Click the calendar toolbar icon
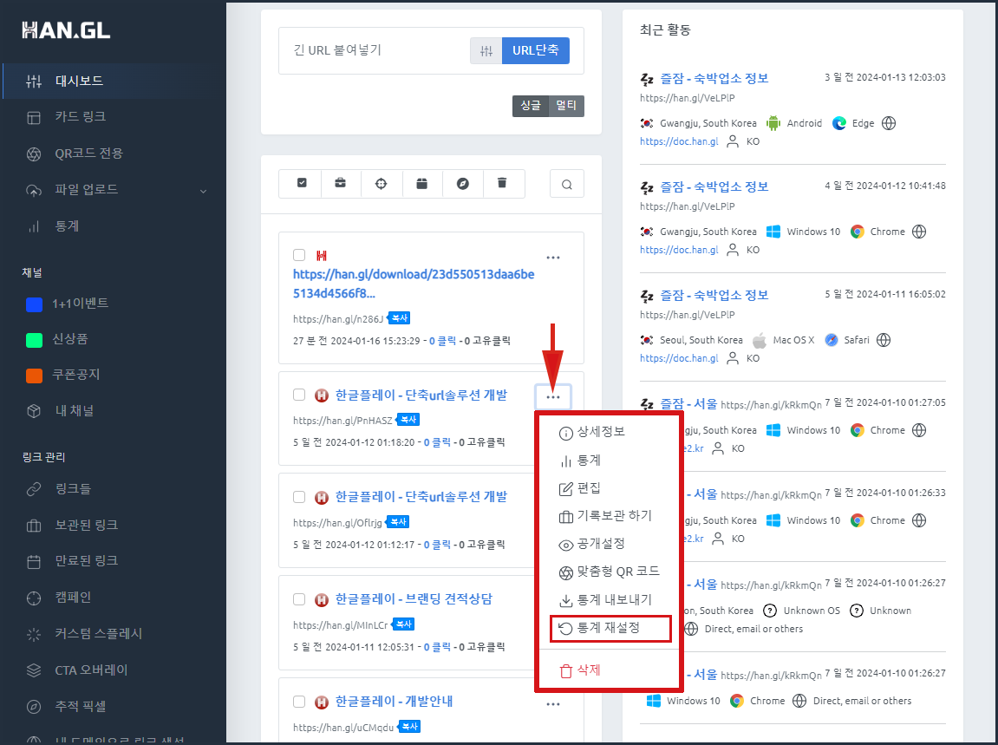This screenshot has height=745, width=998. pos(422,183)
